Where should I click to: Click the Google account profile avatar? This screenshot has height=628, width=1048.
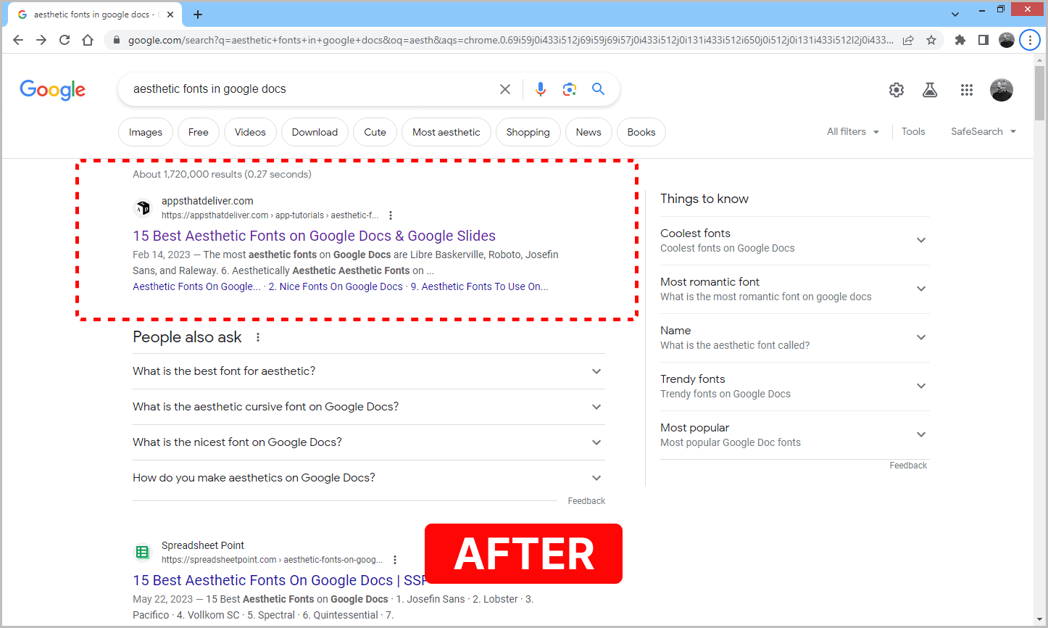1002,90
